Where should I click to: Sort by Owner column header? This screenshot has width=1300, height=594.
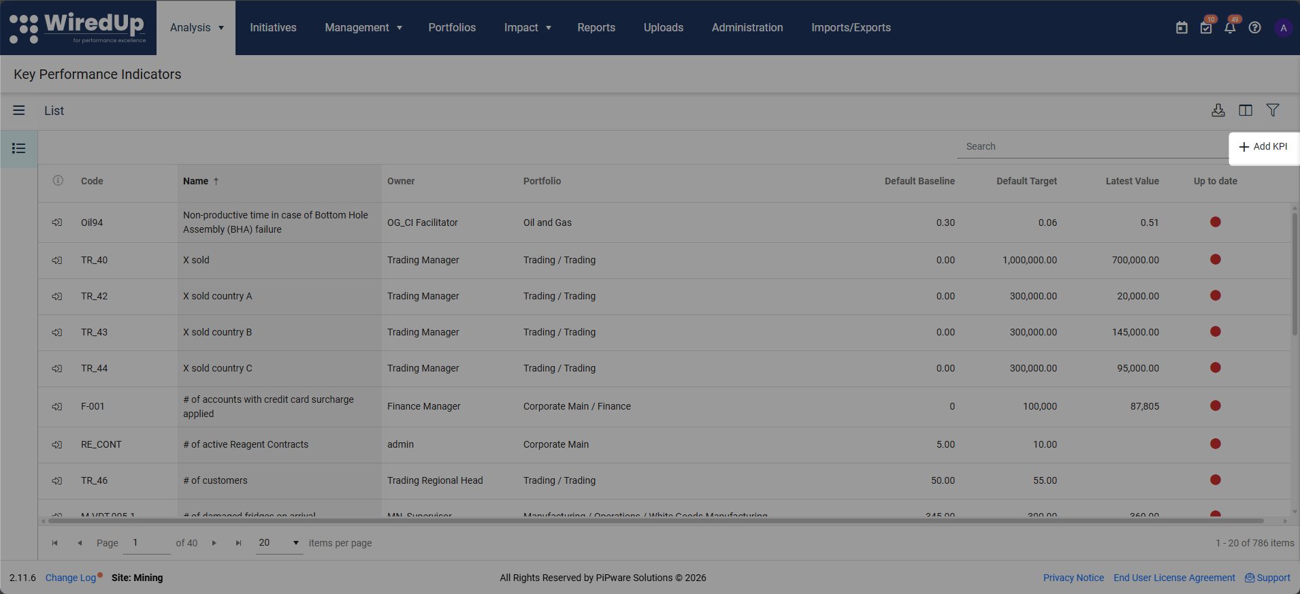click(401, 181)
